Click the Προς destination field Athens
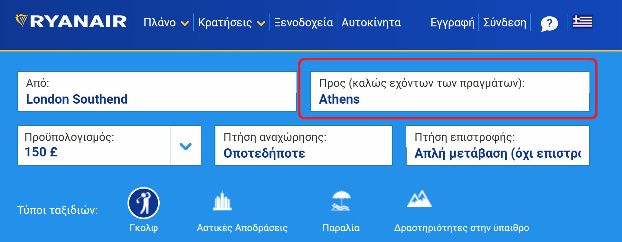Image resolution: width=622 pixels, height=242 pixels. click(450, 91)
